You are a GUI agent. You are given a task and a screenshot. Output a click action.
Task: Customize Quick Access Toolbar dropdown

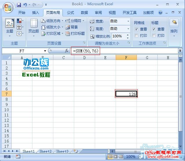(x=46, y=5)
